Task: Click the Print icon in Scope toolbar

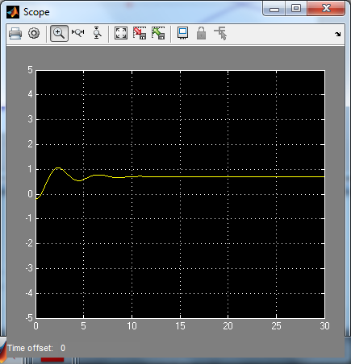Action: 15,34
